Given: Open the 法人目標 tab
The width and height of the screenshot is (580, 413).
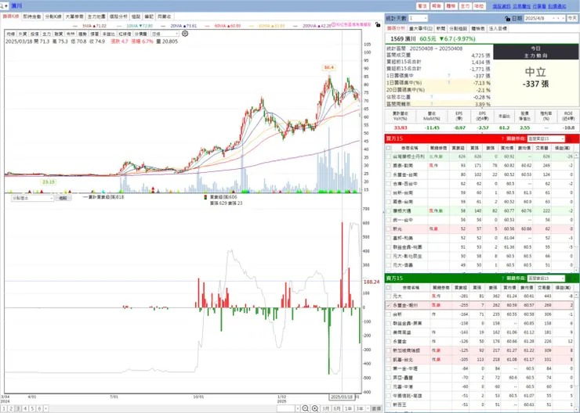Looking at the screenshot, I should pos(498,28).
